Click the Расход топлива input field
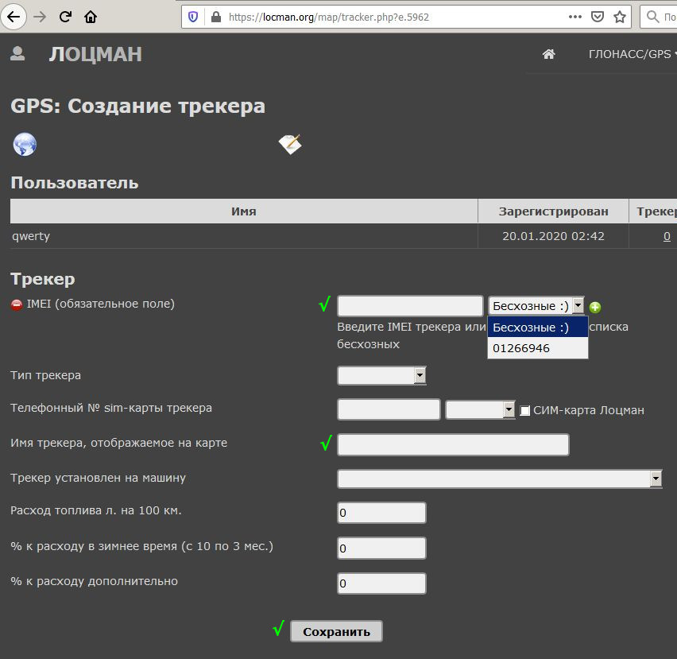 [x=381, y=513]
